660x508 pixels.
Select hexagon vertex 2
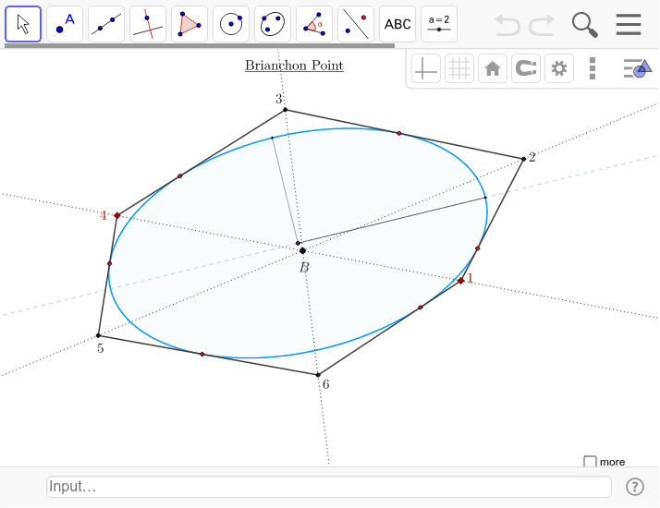pos(523,159)
